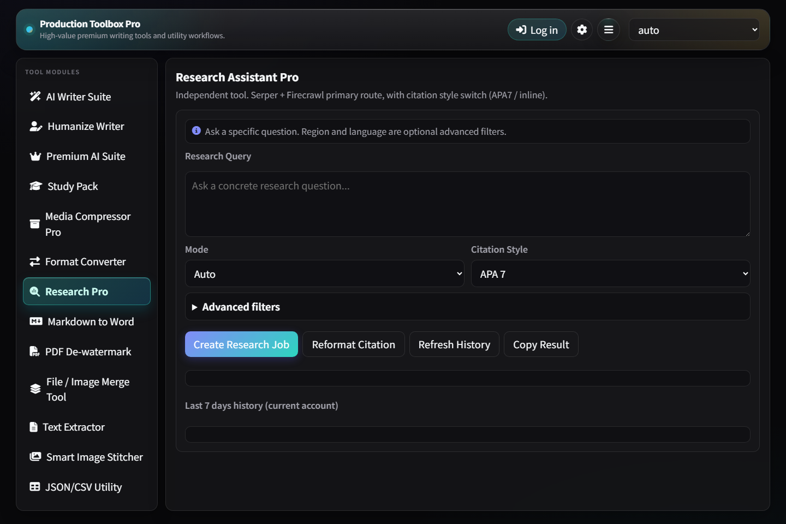Click the "Citation Style" field label
Image resolution: width=786 pixels, height=524 pixels.
coord(499,249)
